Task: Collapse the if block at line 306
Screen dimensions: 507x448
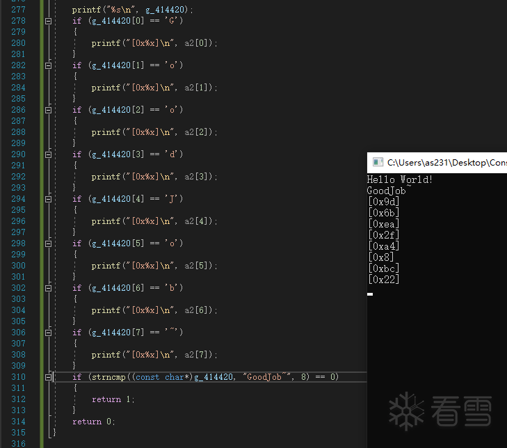Action: point(48,333)
